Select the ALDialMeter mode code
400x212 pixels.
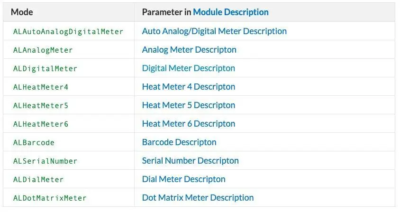(38, 180)
